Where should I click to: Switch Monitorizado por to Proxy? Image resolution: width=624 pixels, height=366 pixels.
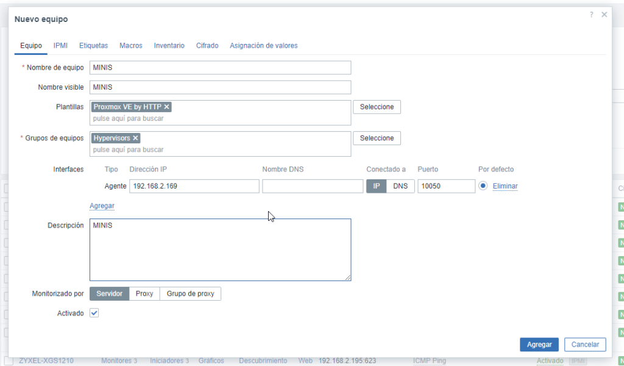(144, 293)
